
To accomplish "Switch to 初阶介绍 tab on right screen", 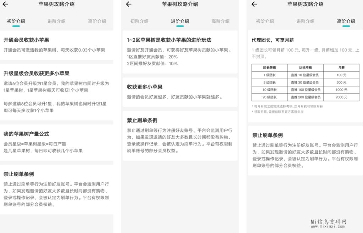I will coord(265,21).
